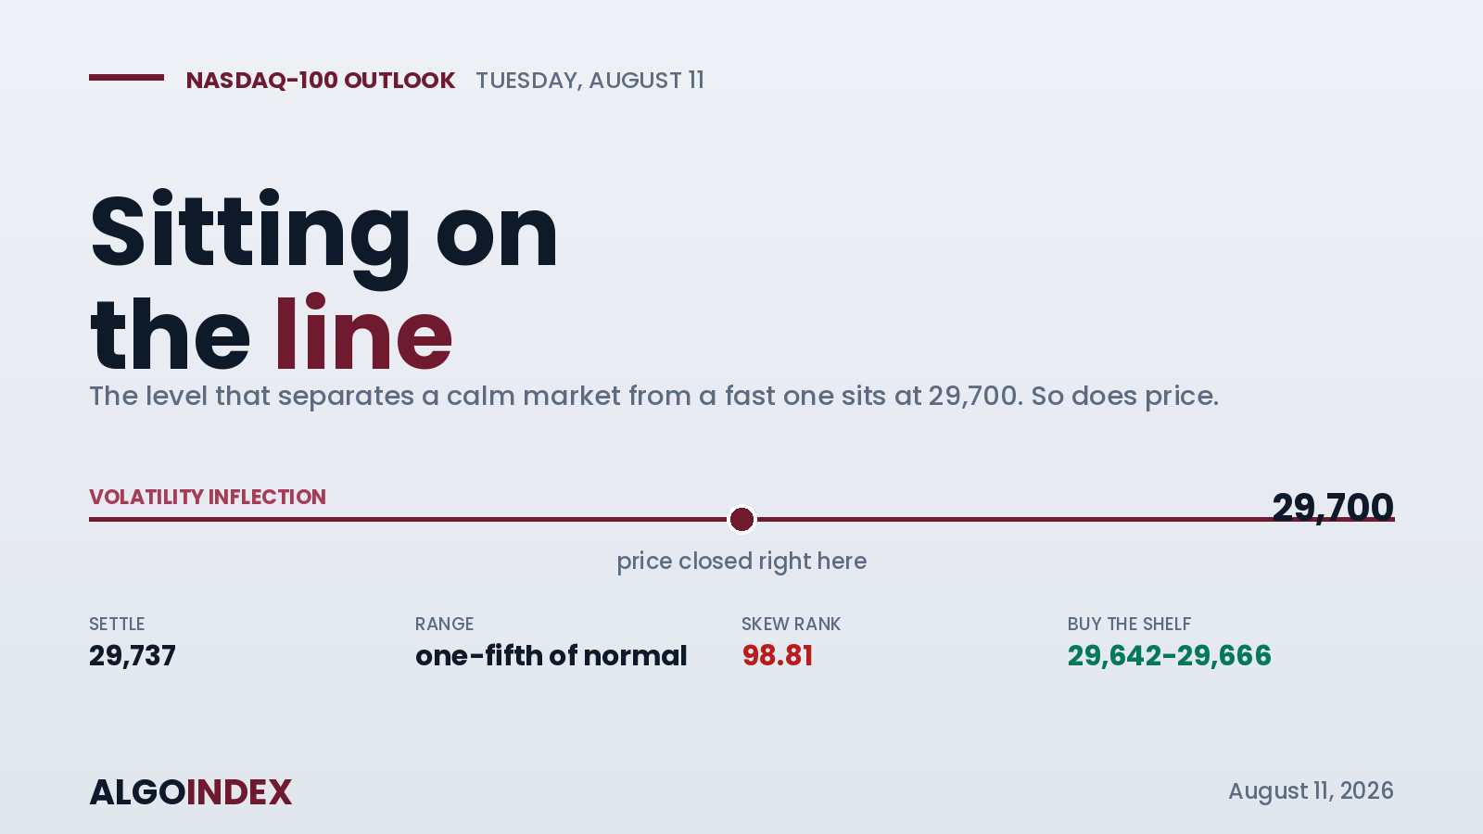Click the maroon word 'line'

(x=363, y=335)
